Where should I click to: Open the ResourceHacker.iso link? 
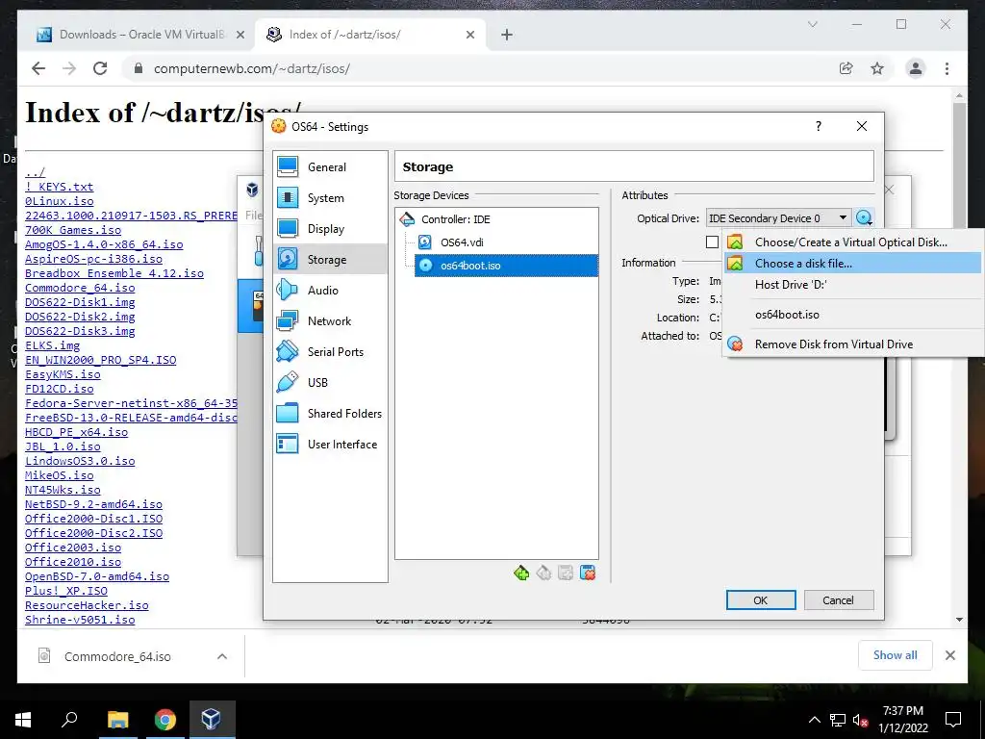pos(87,605)
